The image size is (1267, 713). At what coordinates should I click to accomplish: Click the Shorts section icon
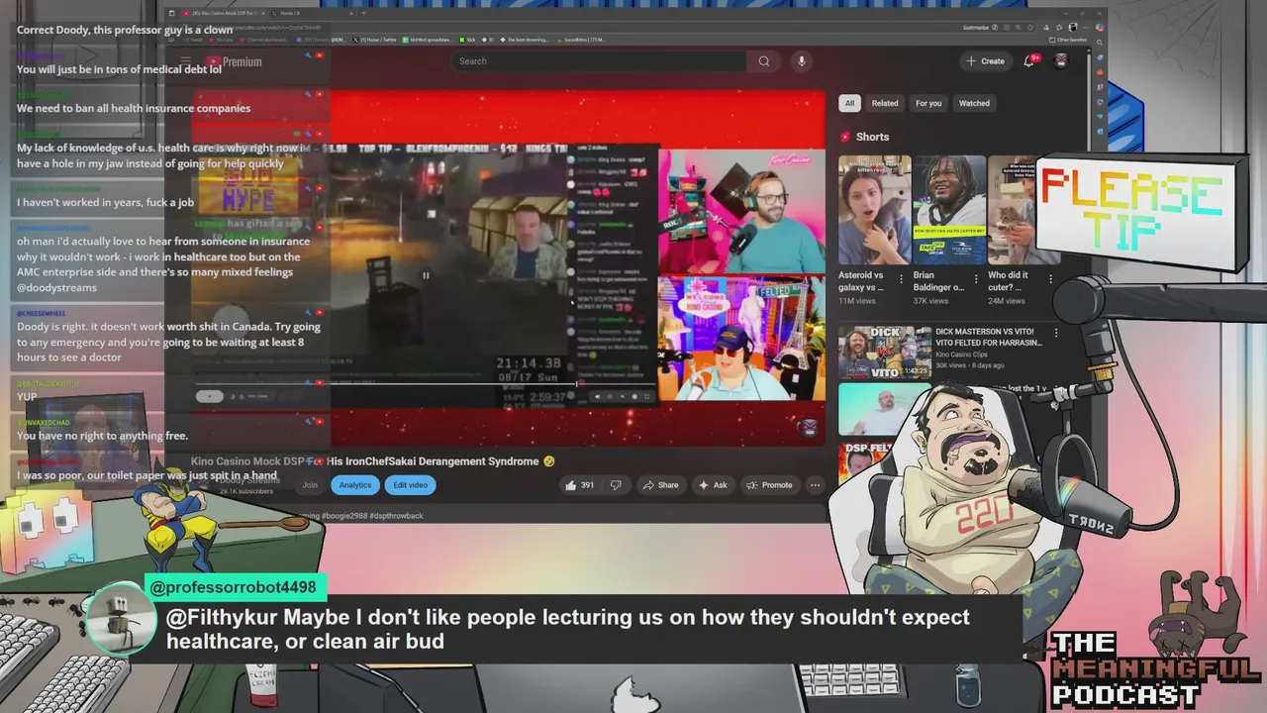(845, 137)
